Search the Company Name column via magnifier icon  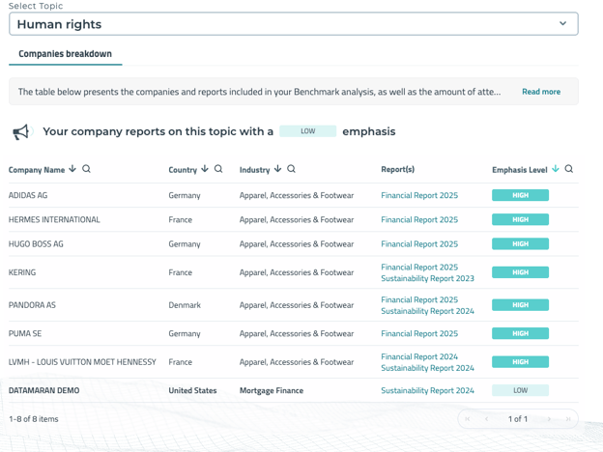86,169
